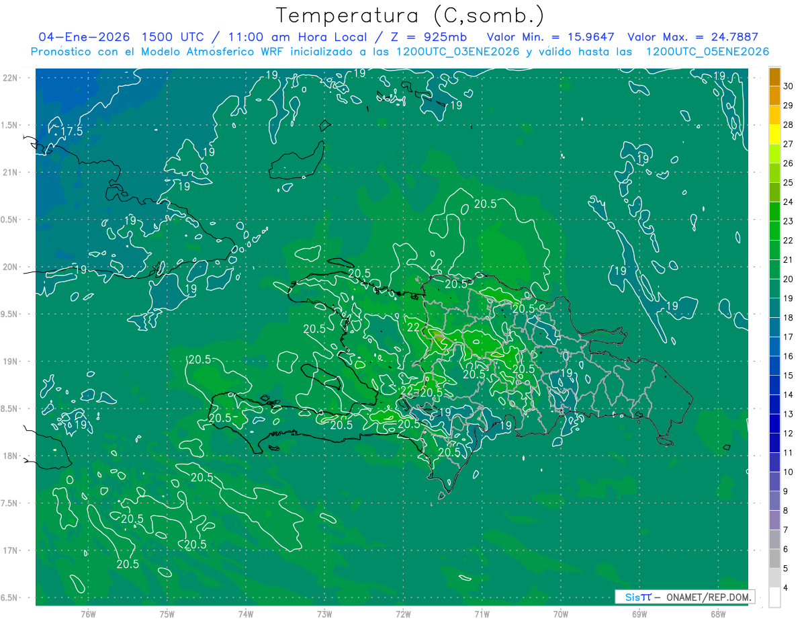Click "Valor Min. = 15.9647" text

(550, 37)
